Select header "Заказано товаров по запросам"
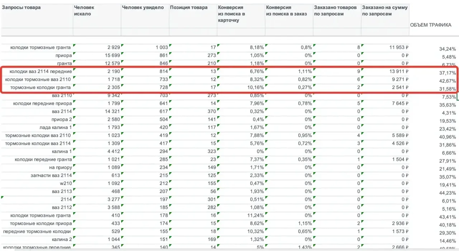This screenshot has height=251, width=459. tap(335, 11)
